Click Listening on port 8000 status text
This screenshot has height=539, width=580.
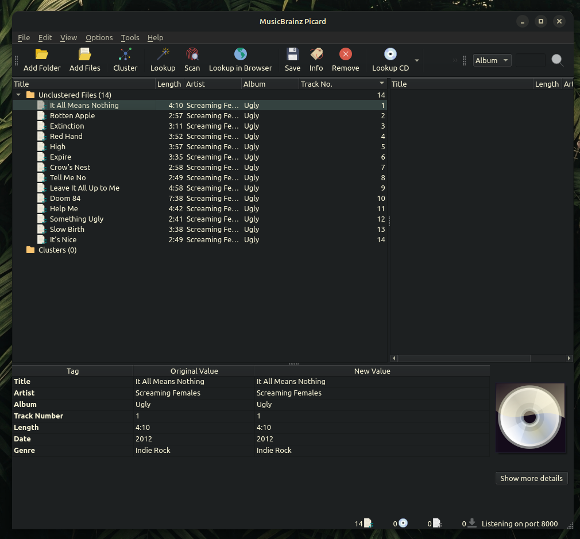coord(519,524)
